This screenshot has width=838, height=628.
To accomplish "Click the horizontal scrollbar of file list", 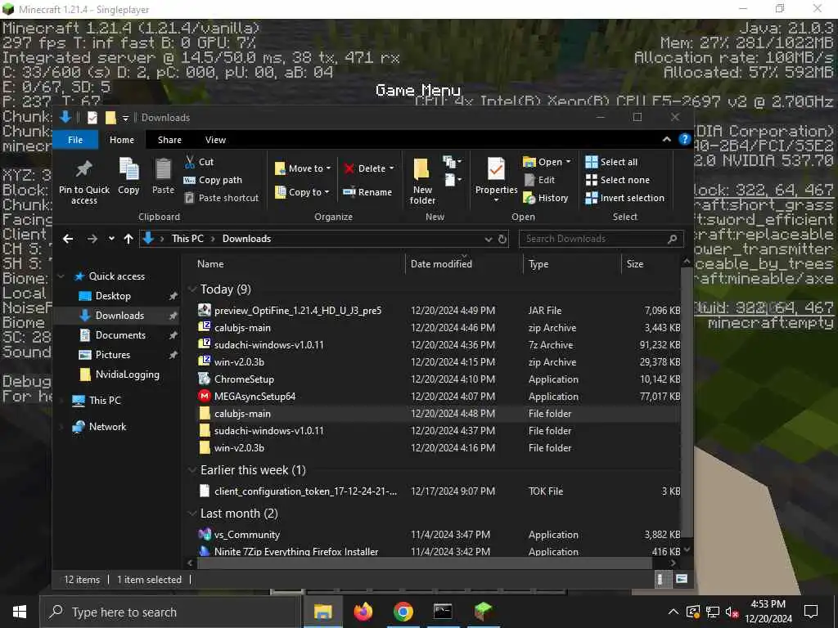I will (425, 563).
